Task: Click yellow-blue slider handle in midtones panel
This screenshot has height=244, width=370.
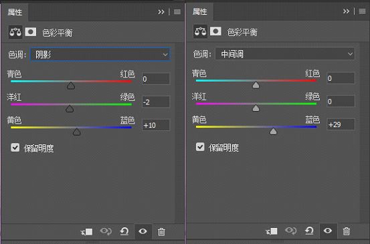Action: pos(273,131)
